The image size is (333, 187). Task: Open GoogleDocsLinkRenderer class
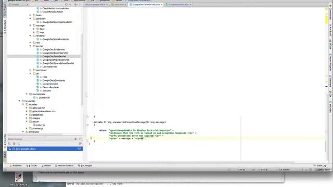coord(56,39)
